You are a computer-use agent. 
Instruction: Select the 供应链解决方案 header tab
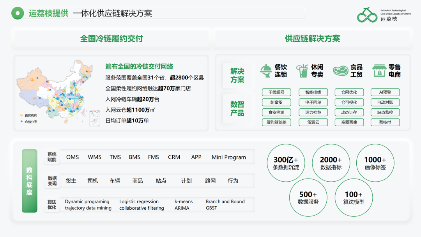[x=313, y=39]
